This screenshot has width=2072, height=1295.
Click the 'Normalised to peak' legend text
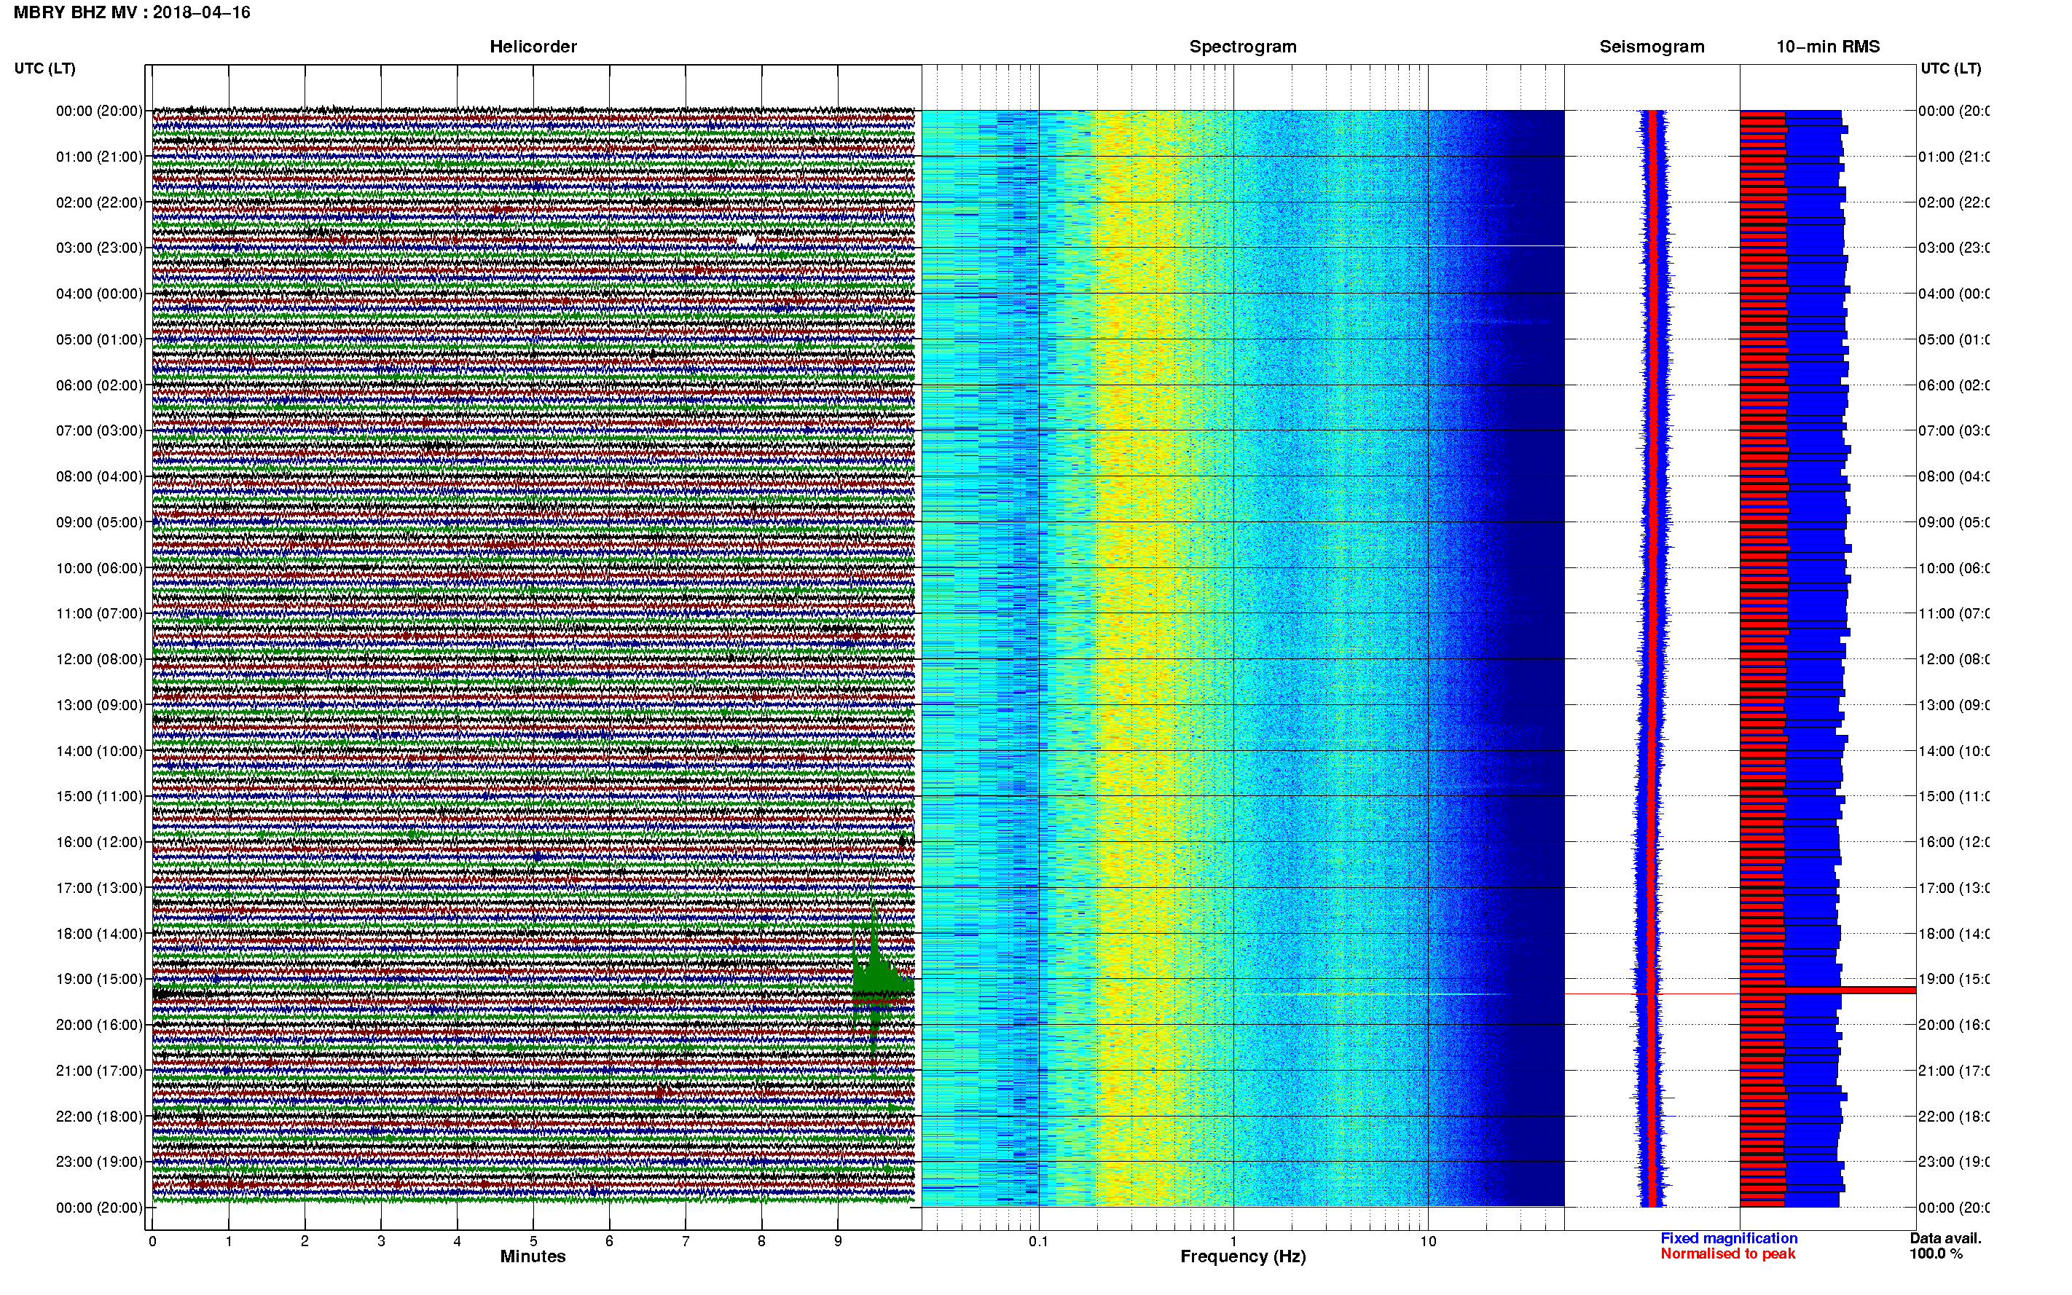[1727, 1253]
